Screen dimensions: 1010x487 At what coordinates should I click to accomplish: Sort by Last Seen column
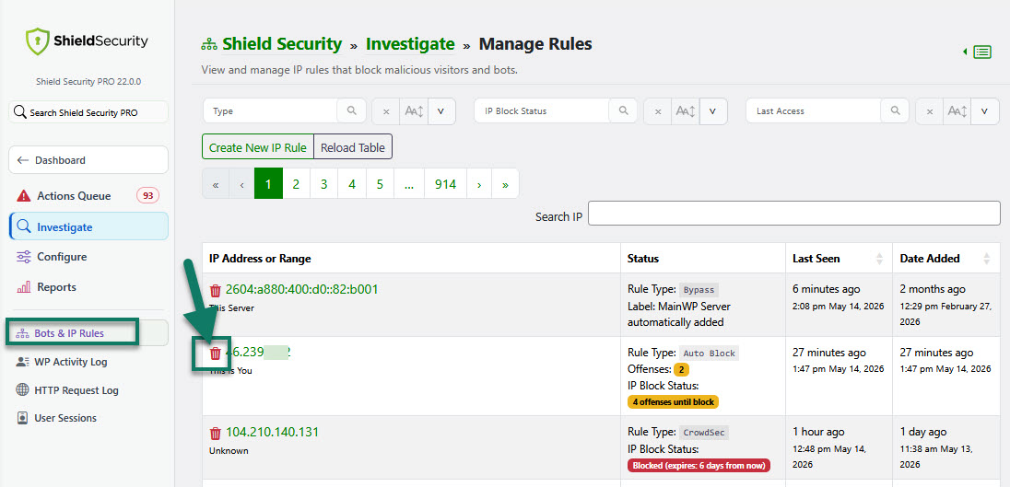[838, 259]
